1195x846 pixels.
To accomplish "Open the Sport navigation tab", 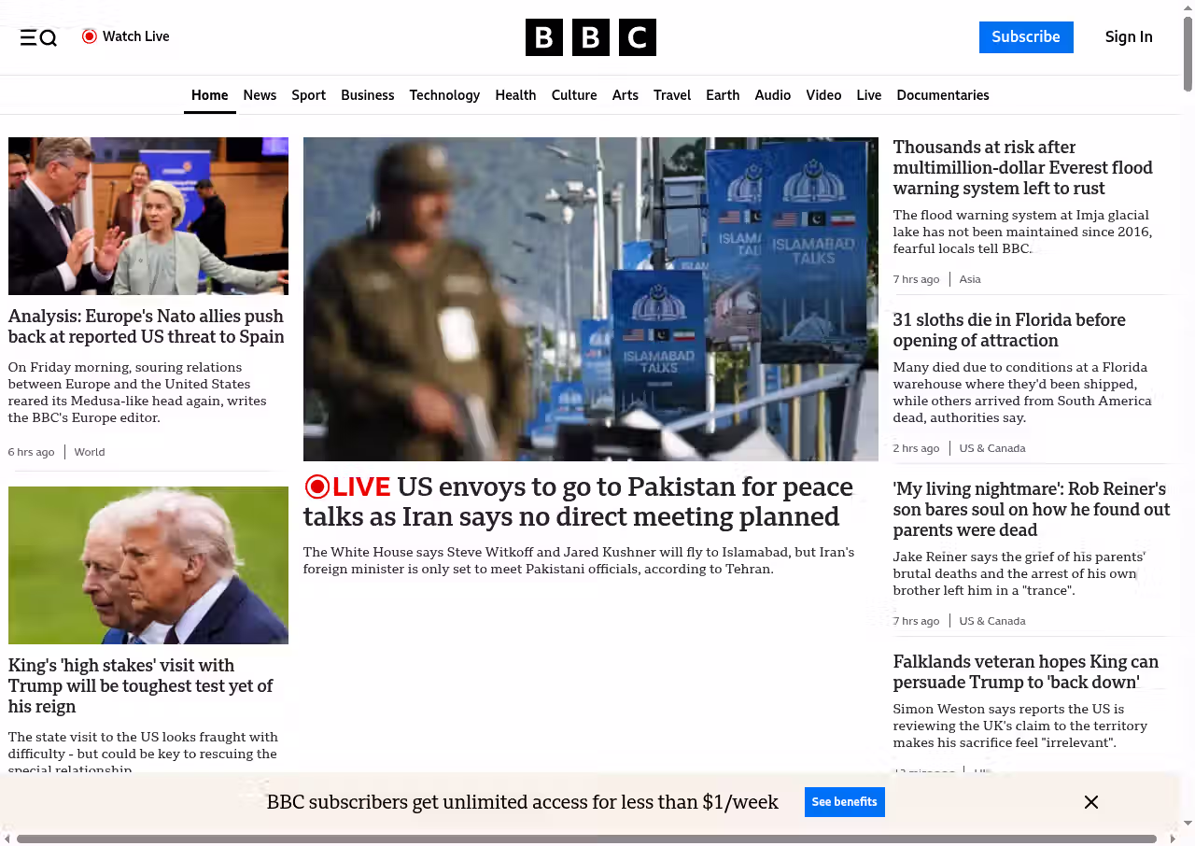I will tap(308, 95).
